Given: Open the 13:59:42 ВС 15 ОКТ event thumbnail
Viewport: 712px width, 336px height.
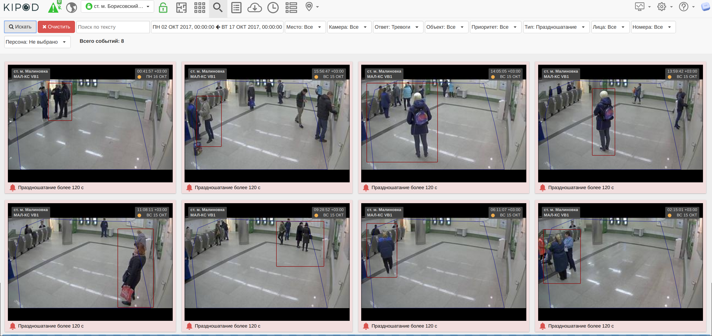Looking at the screenshot, I should click(620, 124).
